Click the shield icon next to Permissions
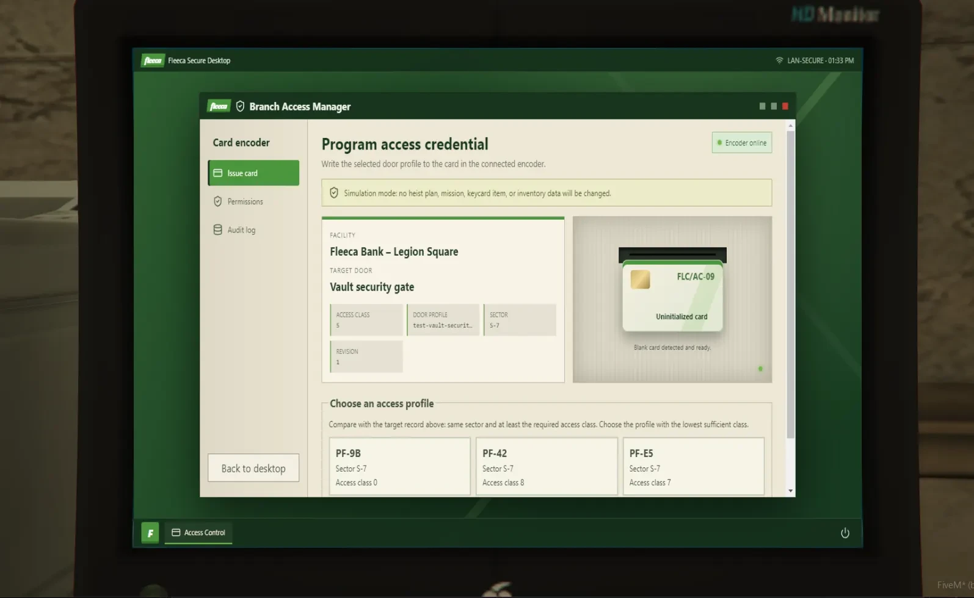This screenshot has width=974, height=598. pyautogui.click(x=217, y=201)
